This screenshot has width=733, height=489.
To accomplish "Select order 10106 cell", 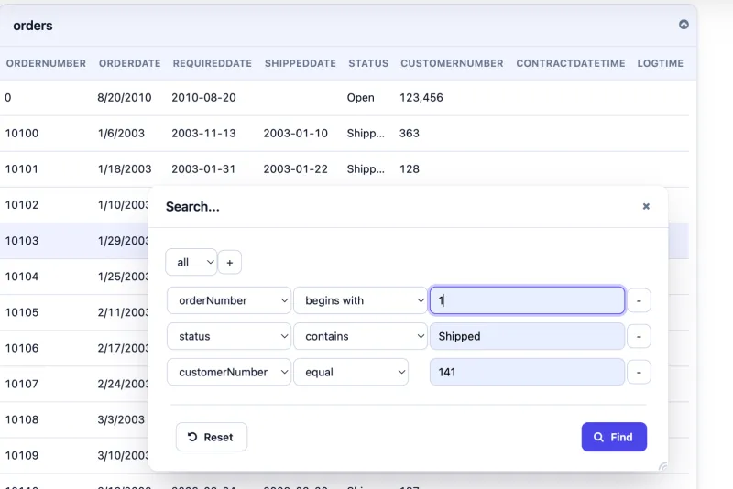I will coord(22,348).
